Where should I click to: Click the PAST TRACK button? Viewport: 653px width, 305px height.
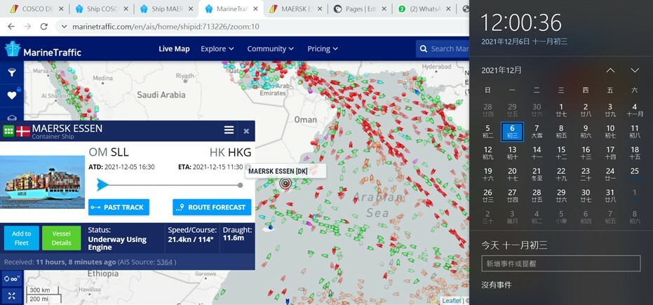pos(119,207)
